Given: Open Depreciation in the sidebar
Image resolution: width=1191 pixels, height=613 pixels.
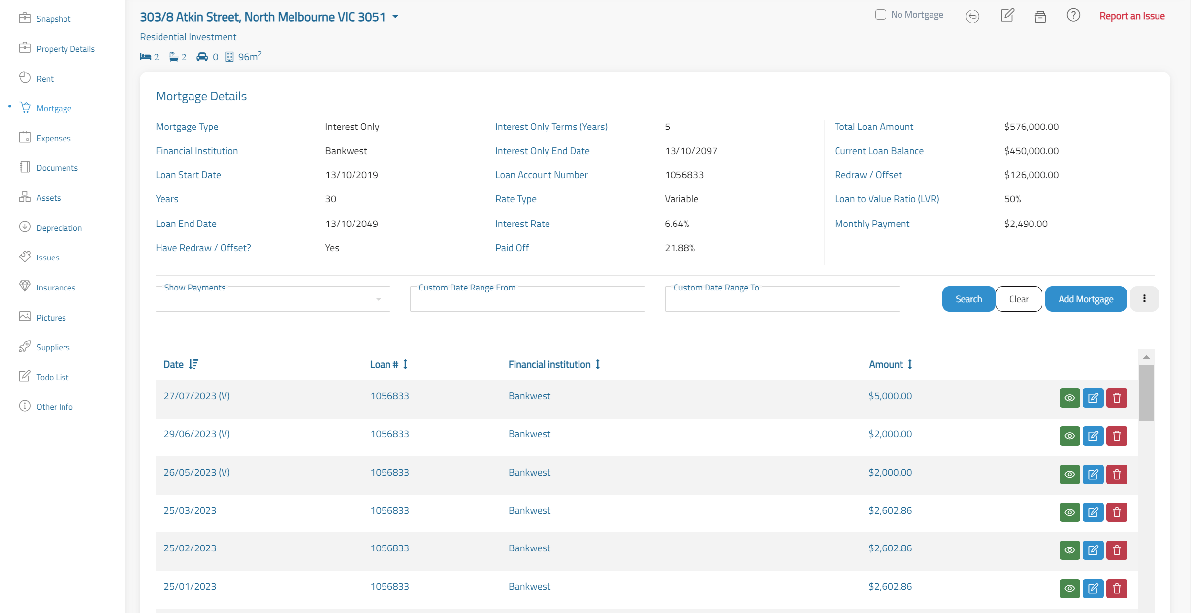Looking at the screenshot, I should coord(59,228).
